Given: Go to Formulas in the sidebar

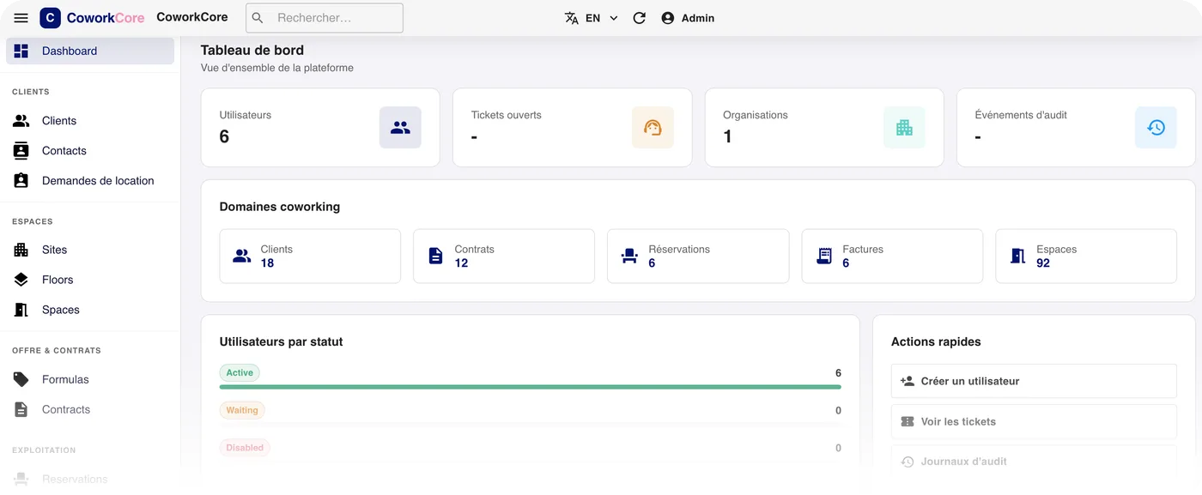Looking at the screenshot, I should 90,379.
